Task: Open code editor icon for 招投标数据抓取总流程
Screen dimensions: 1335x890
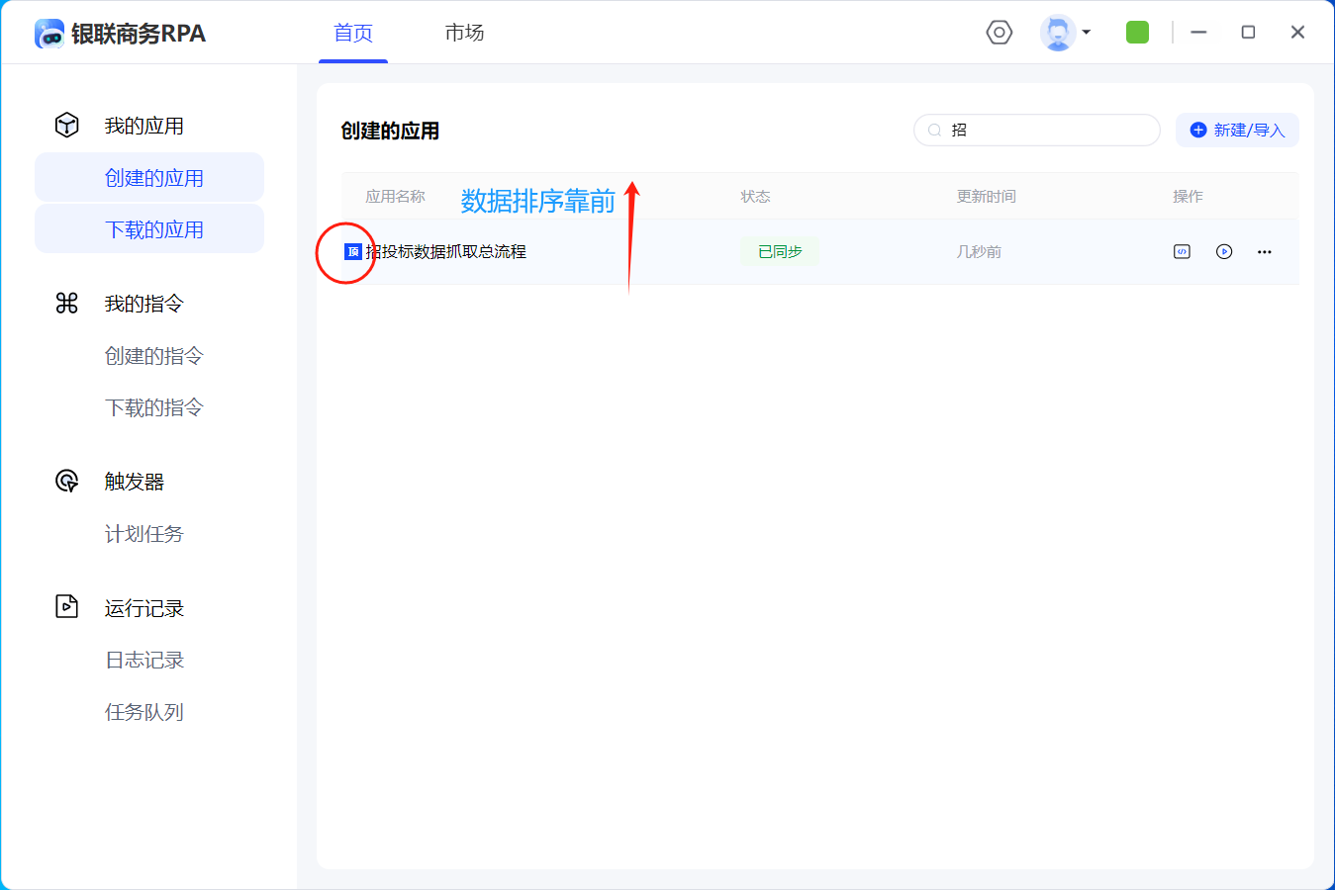Action: (x=1182, y=252)
